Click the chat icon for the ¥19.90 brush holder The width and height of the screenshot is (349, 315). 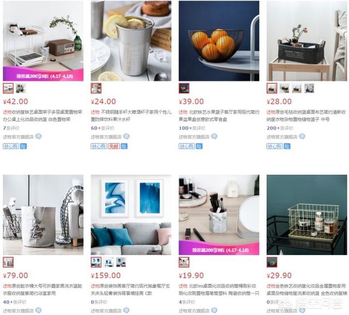point(214,310)
